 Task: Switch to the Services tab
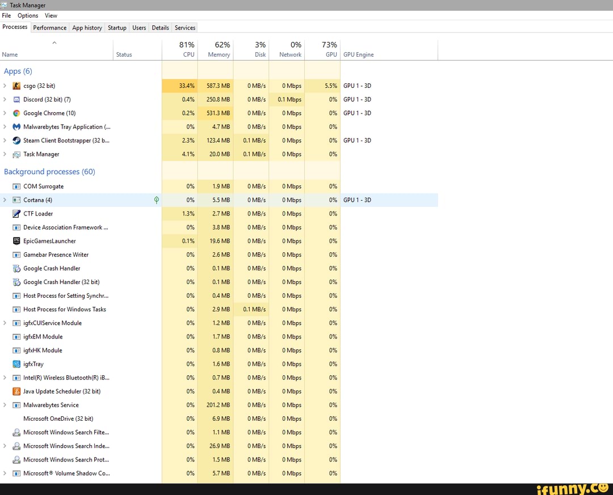point(185,28)
